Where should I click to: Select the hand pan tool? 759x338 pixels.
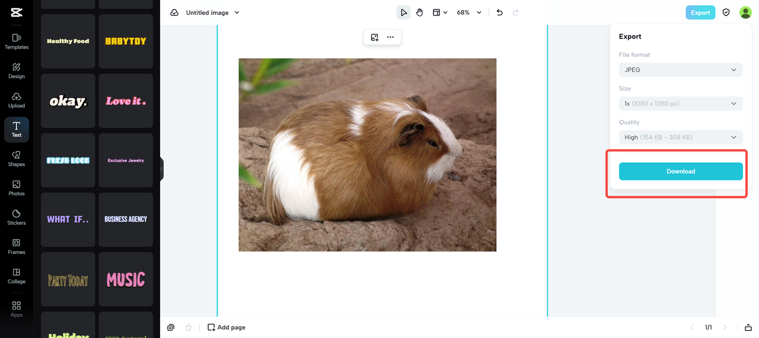(420, 12)
